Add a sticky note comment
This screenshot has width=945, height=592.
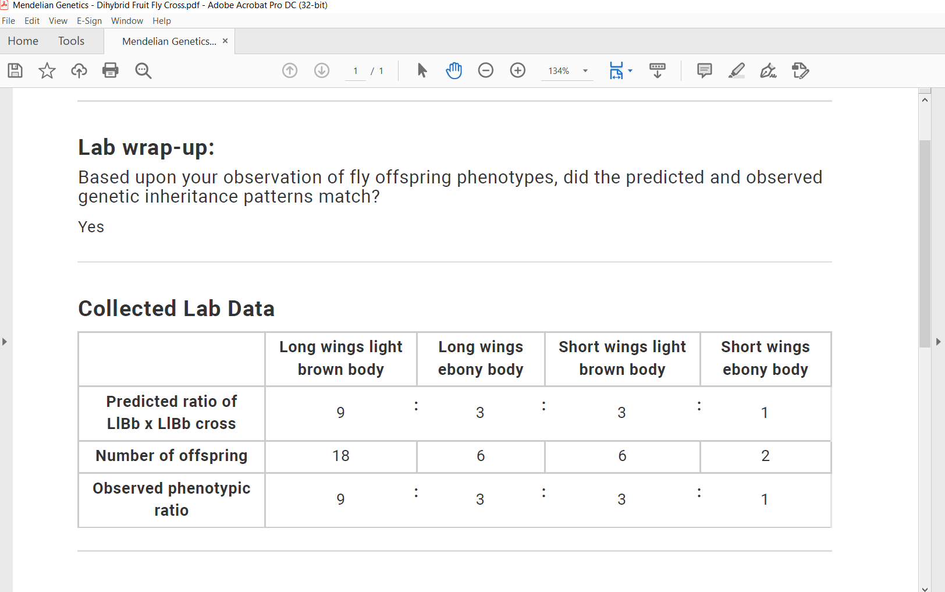pyautogui.click(x=705, y=71)
